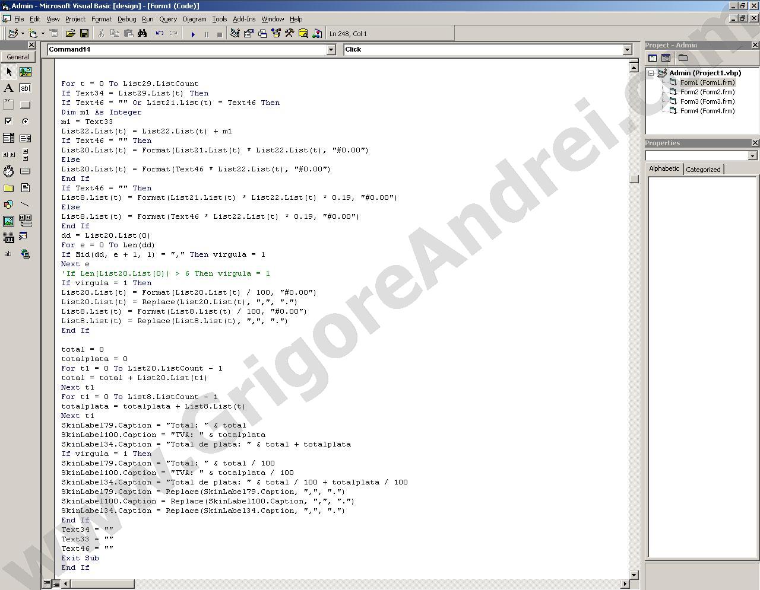This screenshot has height=590, width=760.
Task: Start the program with the Run arrow
Action: point(192,34)
